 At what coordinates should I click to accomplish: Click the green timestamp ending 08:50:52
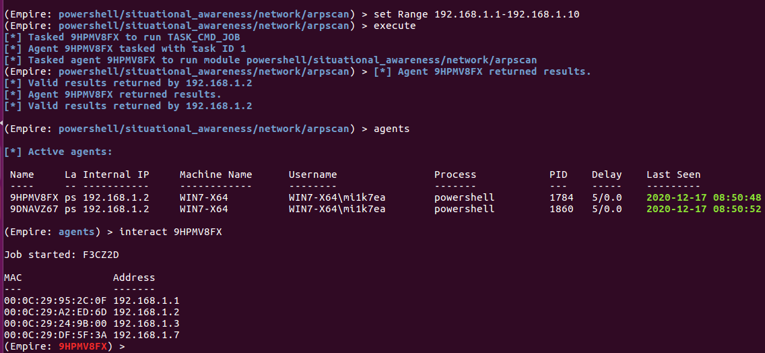click(x=704, y=209)
